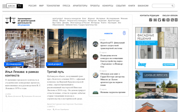180x112 pixels.
Task: Click the blue scroll indicator in news panel
Action: click(x=124, y=33)
